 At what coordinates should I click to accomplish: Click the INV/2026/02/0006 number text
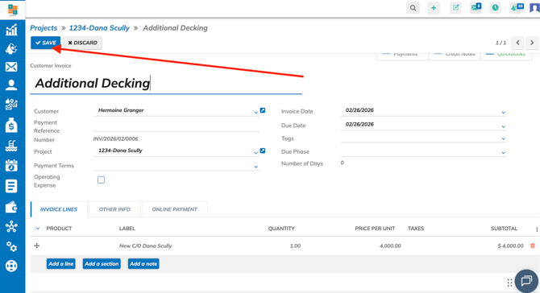pyautogui.click(x=116, y=139)
